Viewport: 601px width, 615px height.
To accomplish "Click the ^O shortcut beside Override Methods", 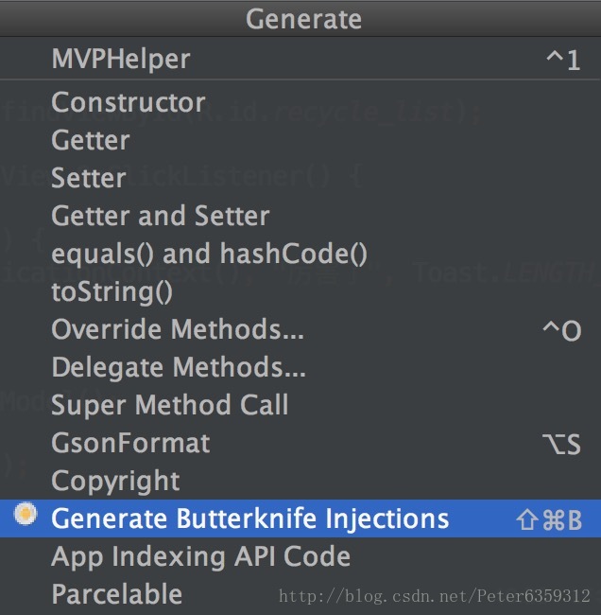I will tap(562, 330).
